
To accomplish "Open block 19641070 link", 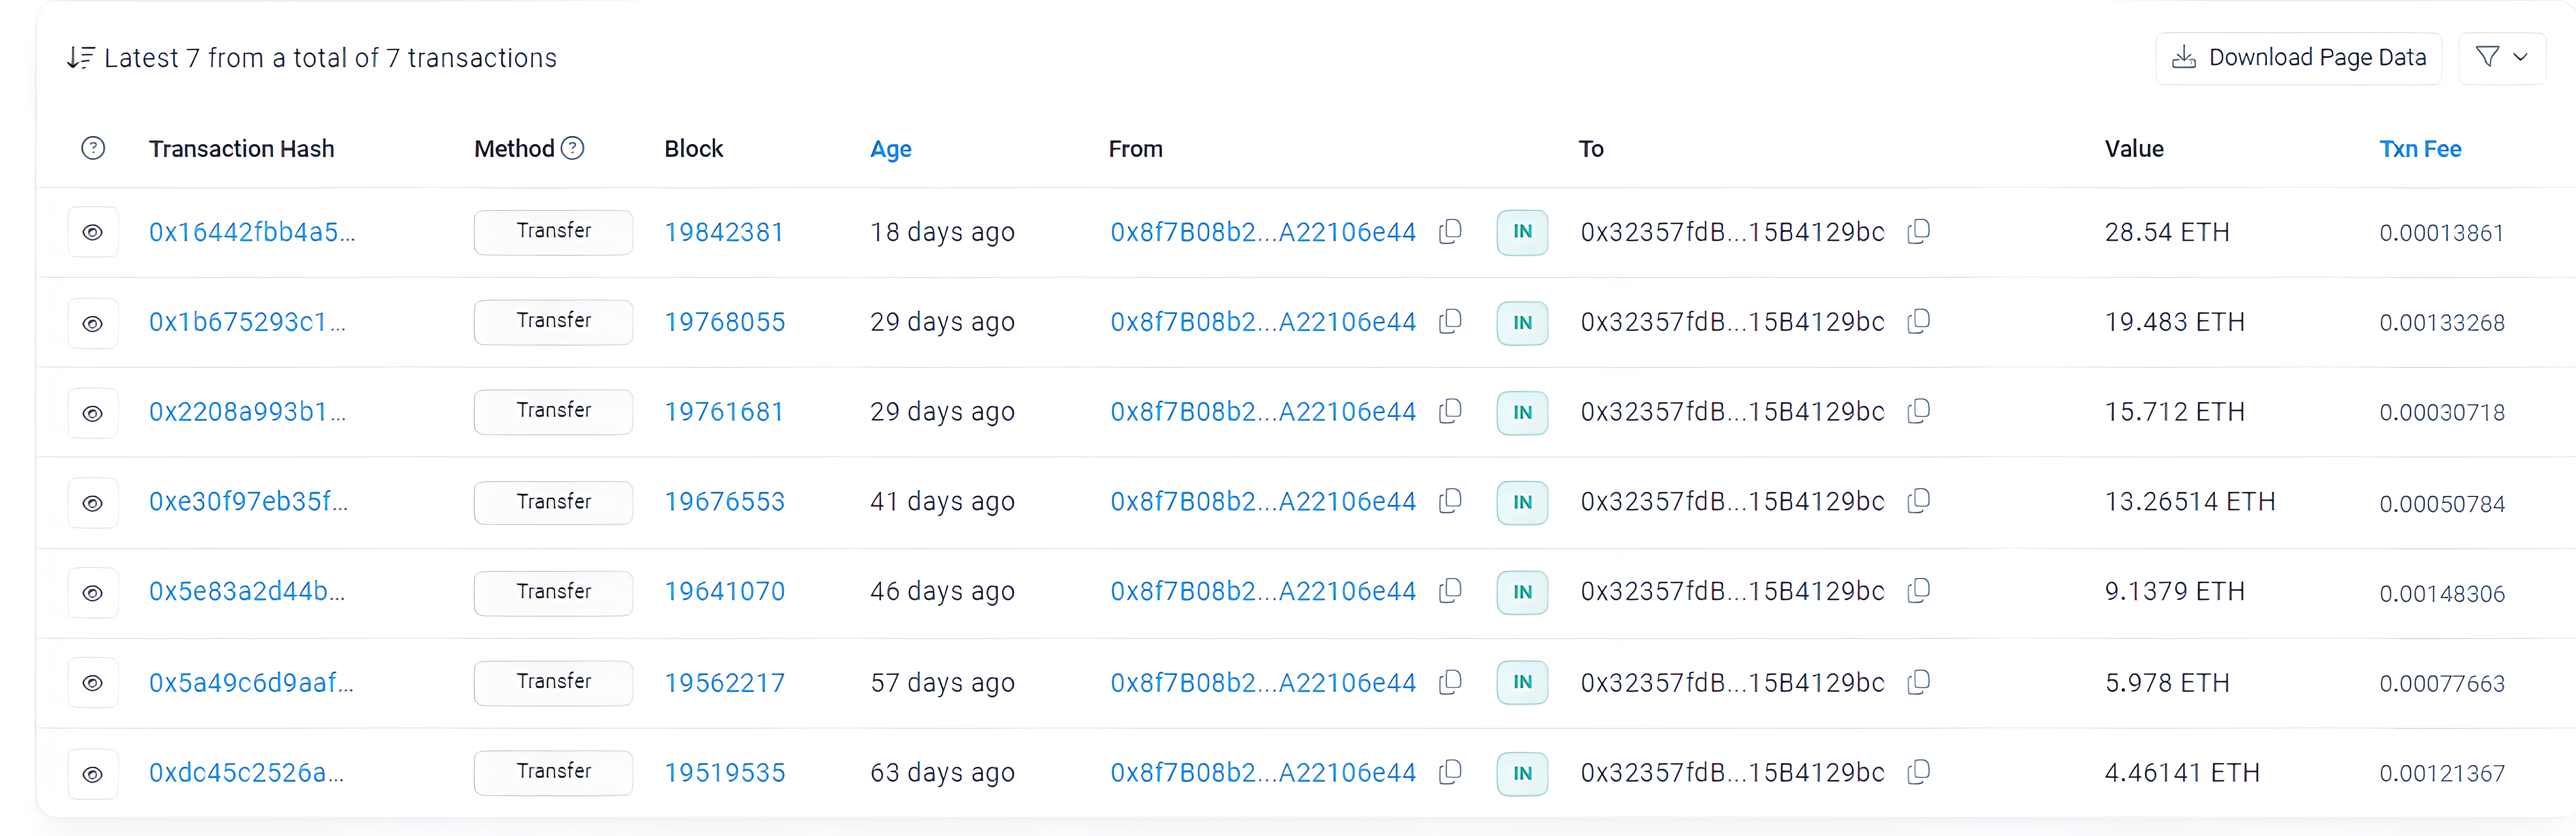I will [724, 592].
